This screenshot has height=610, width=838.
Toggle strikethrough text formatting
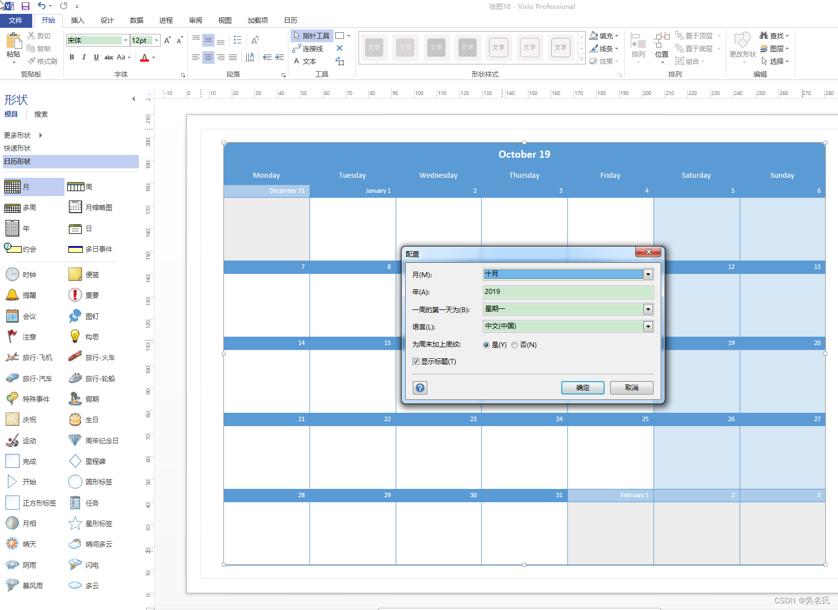(109, 57)
